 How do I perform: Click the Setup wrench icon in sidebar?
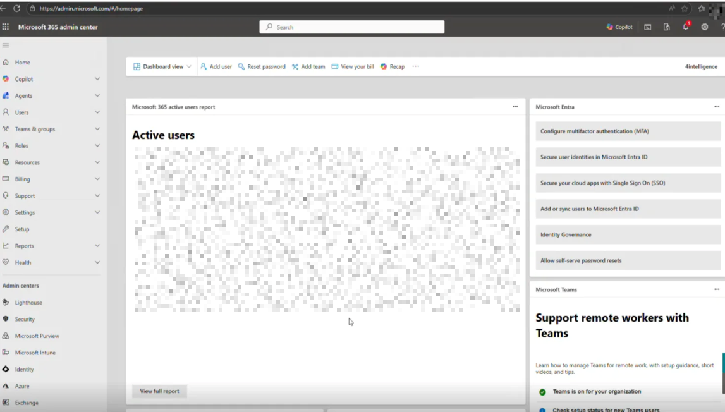click(x=6, y=229)
